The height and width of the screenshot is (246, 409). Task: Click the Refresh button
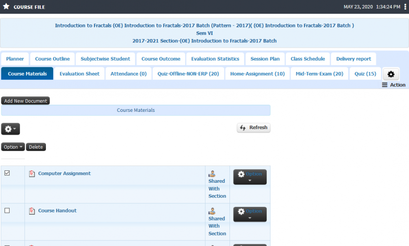(254, 128)
